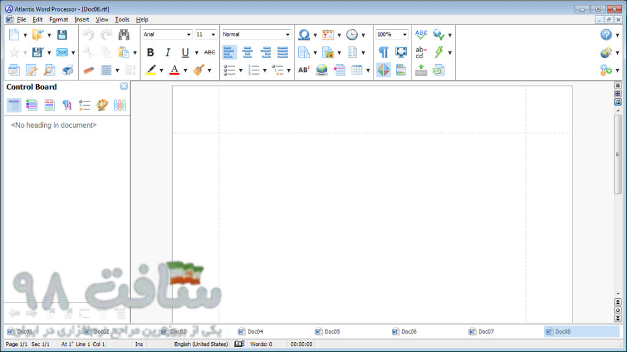Toggle Underline formatting

[185, 53]
